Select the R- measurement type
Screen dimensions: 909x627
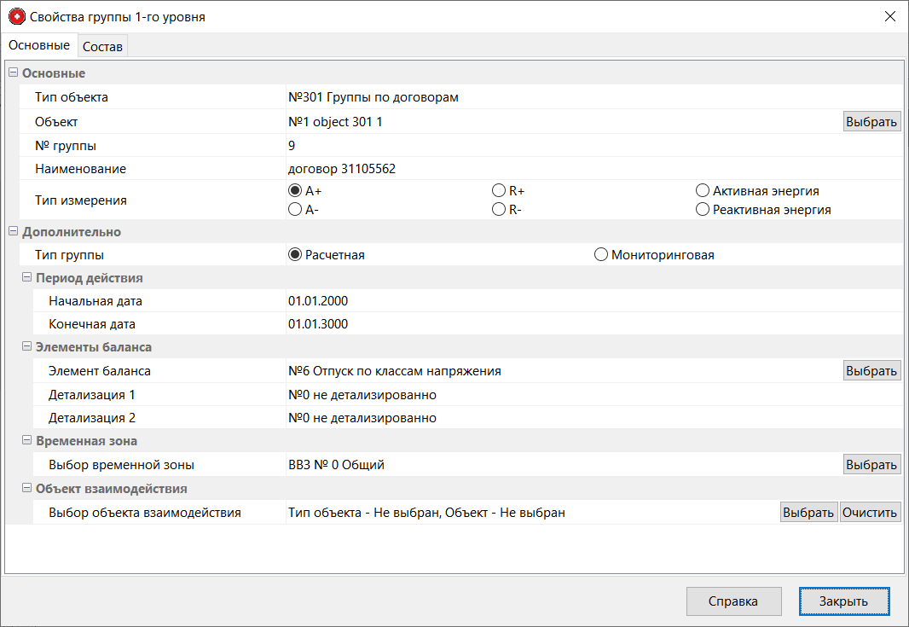[498, 208]
